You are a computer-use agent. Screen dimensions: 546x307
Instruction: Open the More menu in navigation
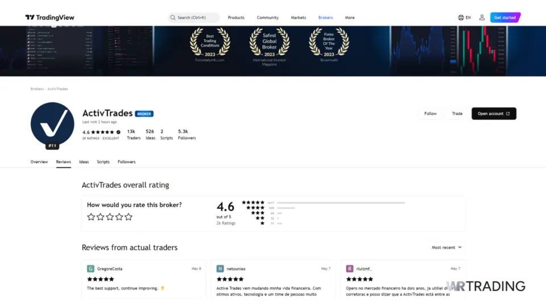click(349, 18)
